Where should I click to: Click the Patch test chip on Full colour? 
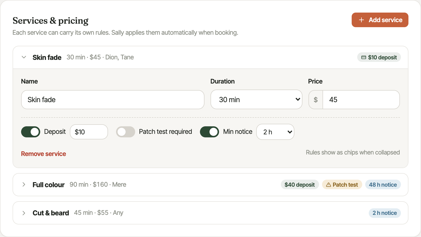click(x=342, y=185)
